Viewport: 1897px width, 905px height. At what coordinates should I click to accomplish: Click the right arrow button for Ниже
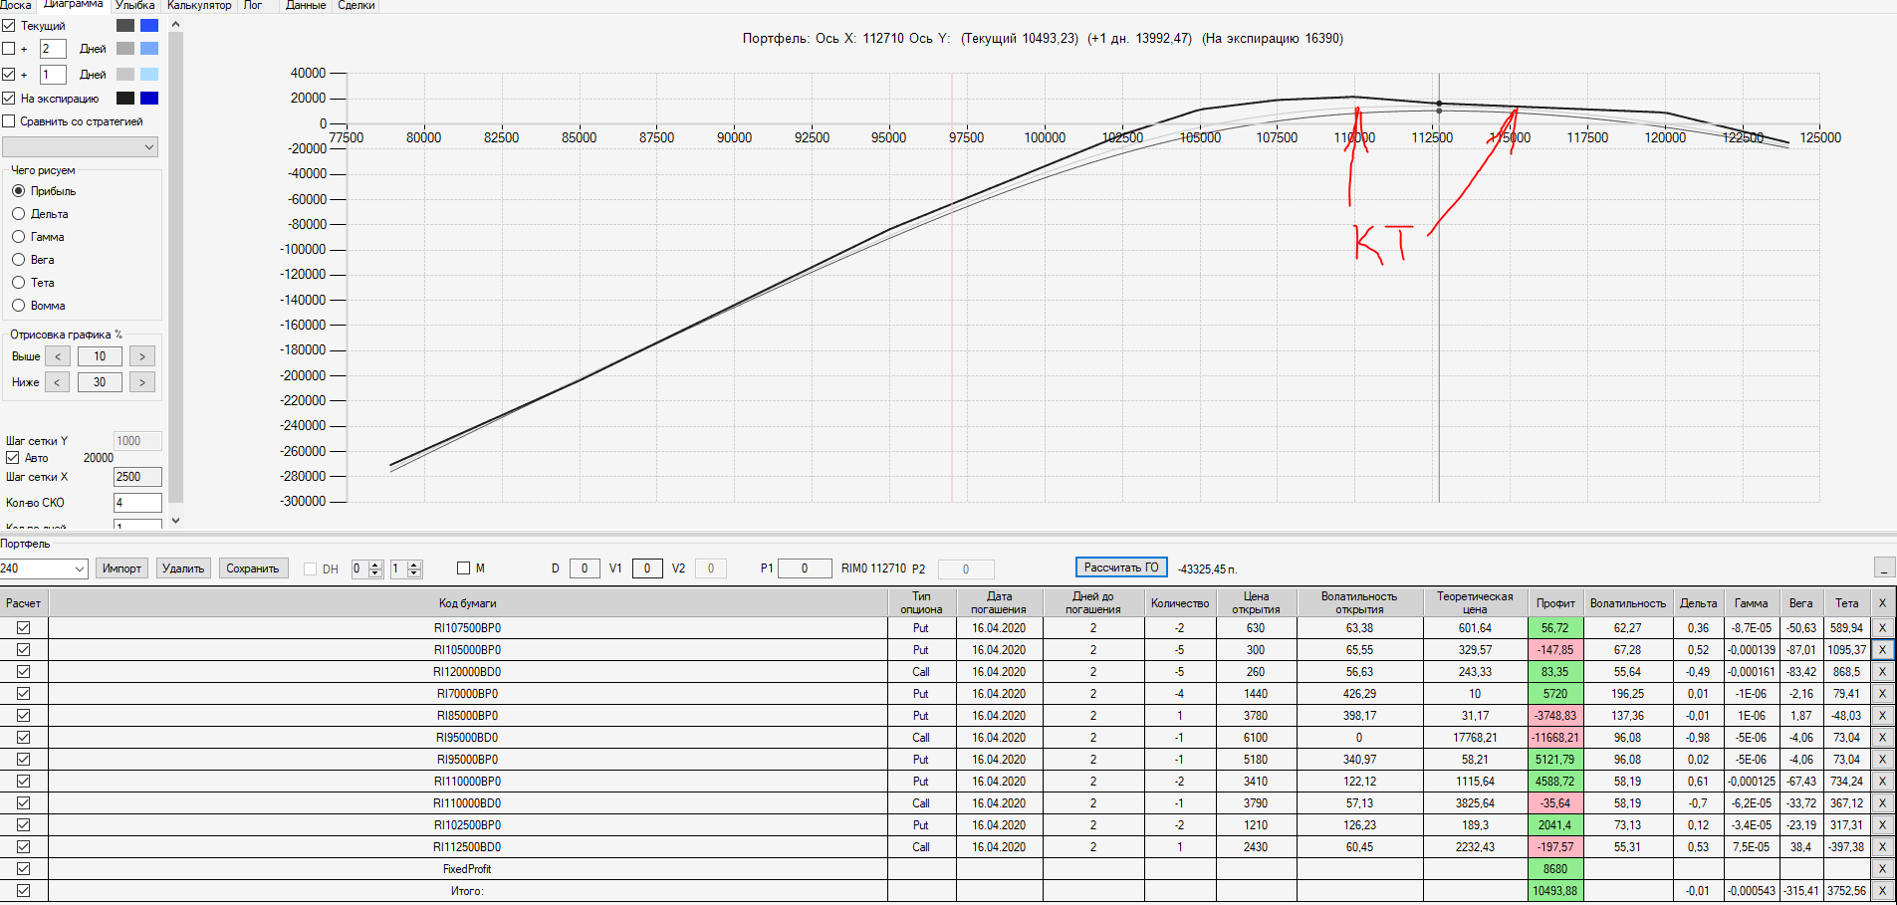pos(142,382)
